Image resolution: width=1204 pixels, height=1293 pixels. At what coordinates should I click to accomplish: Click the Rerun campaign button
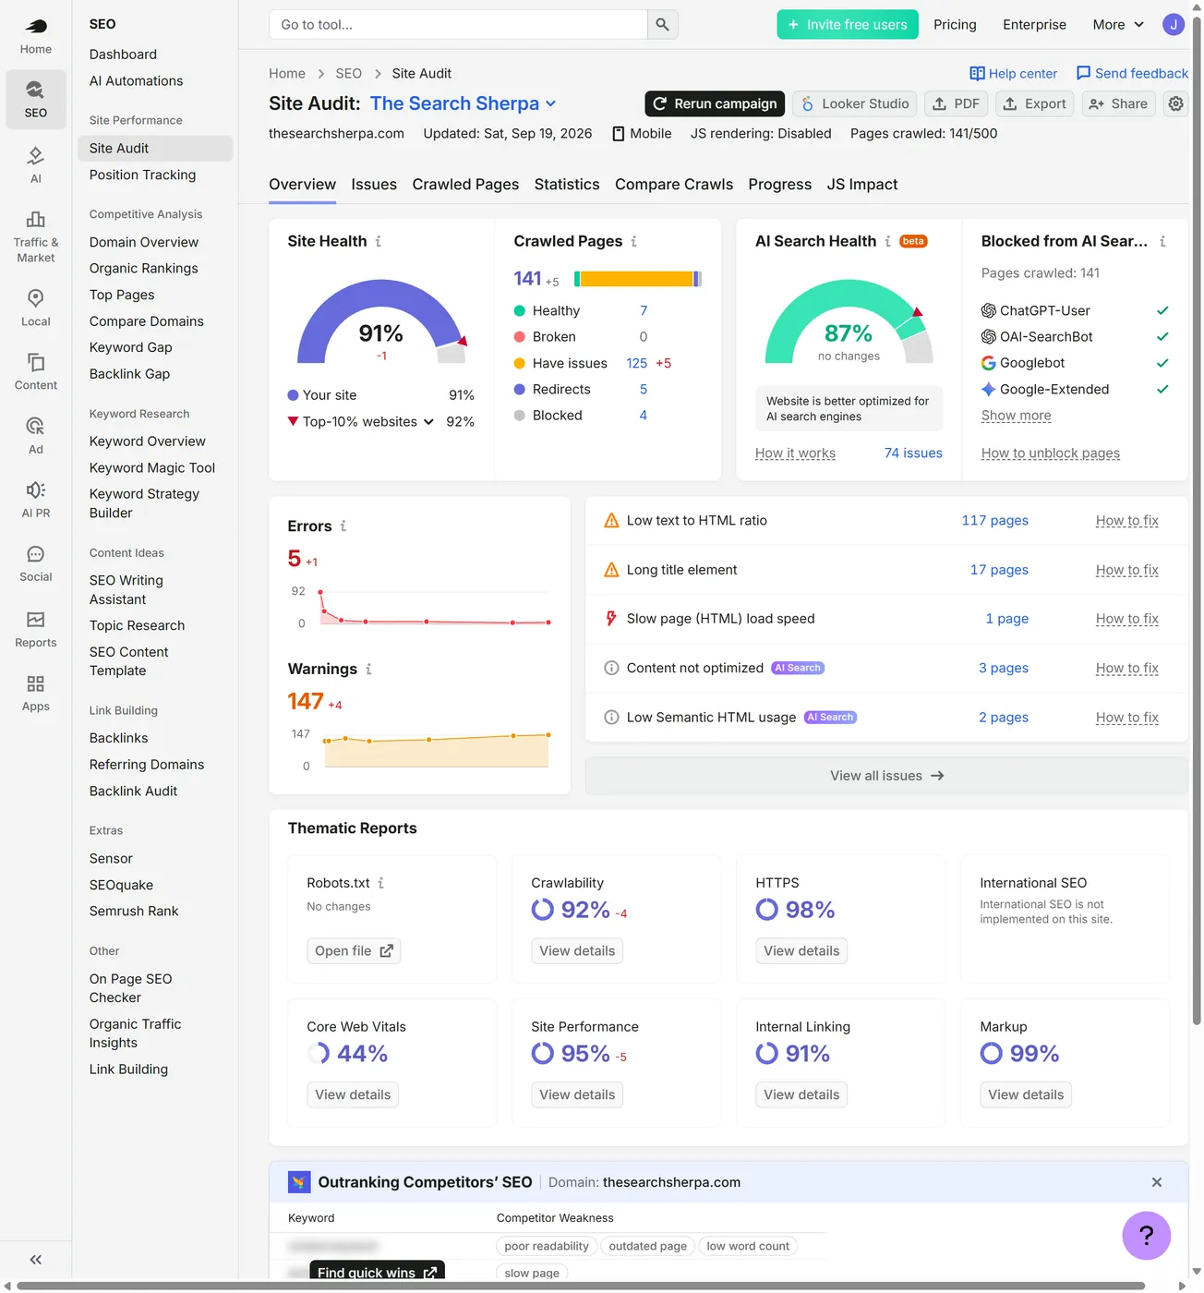[715, 103]
